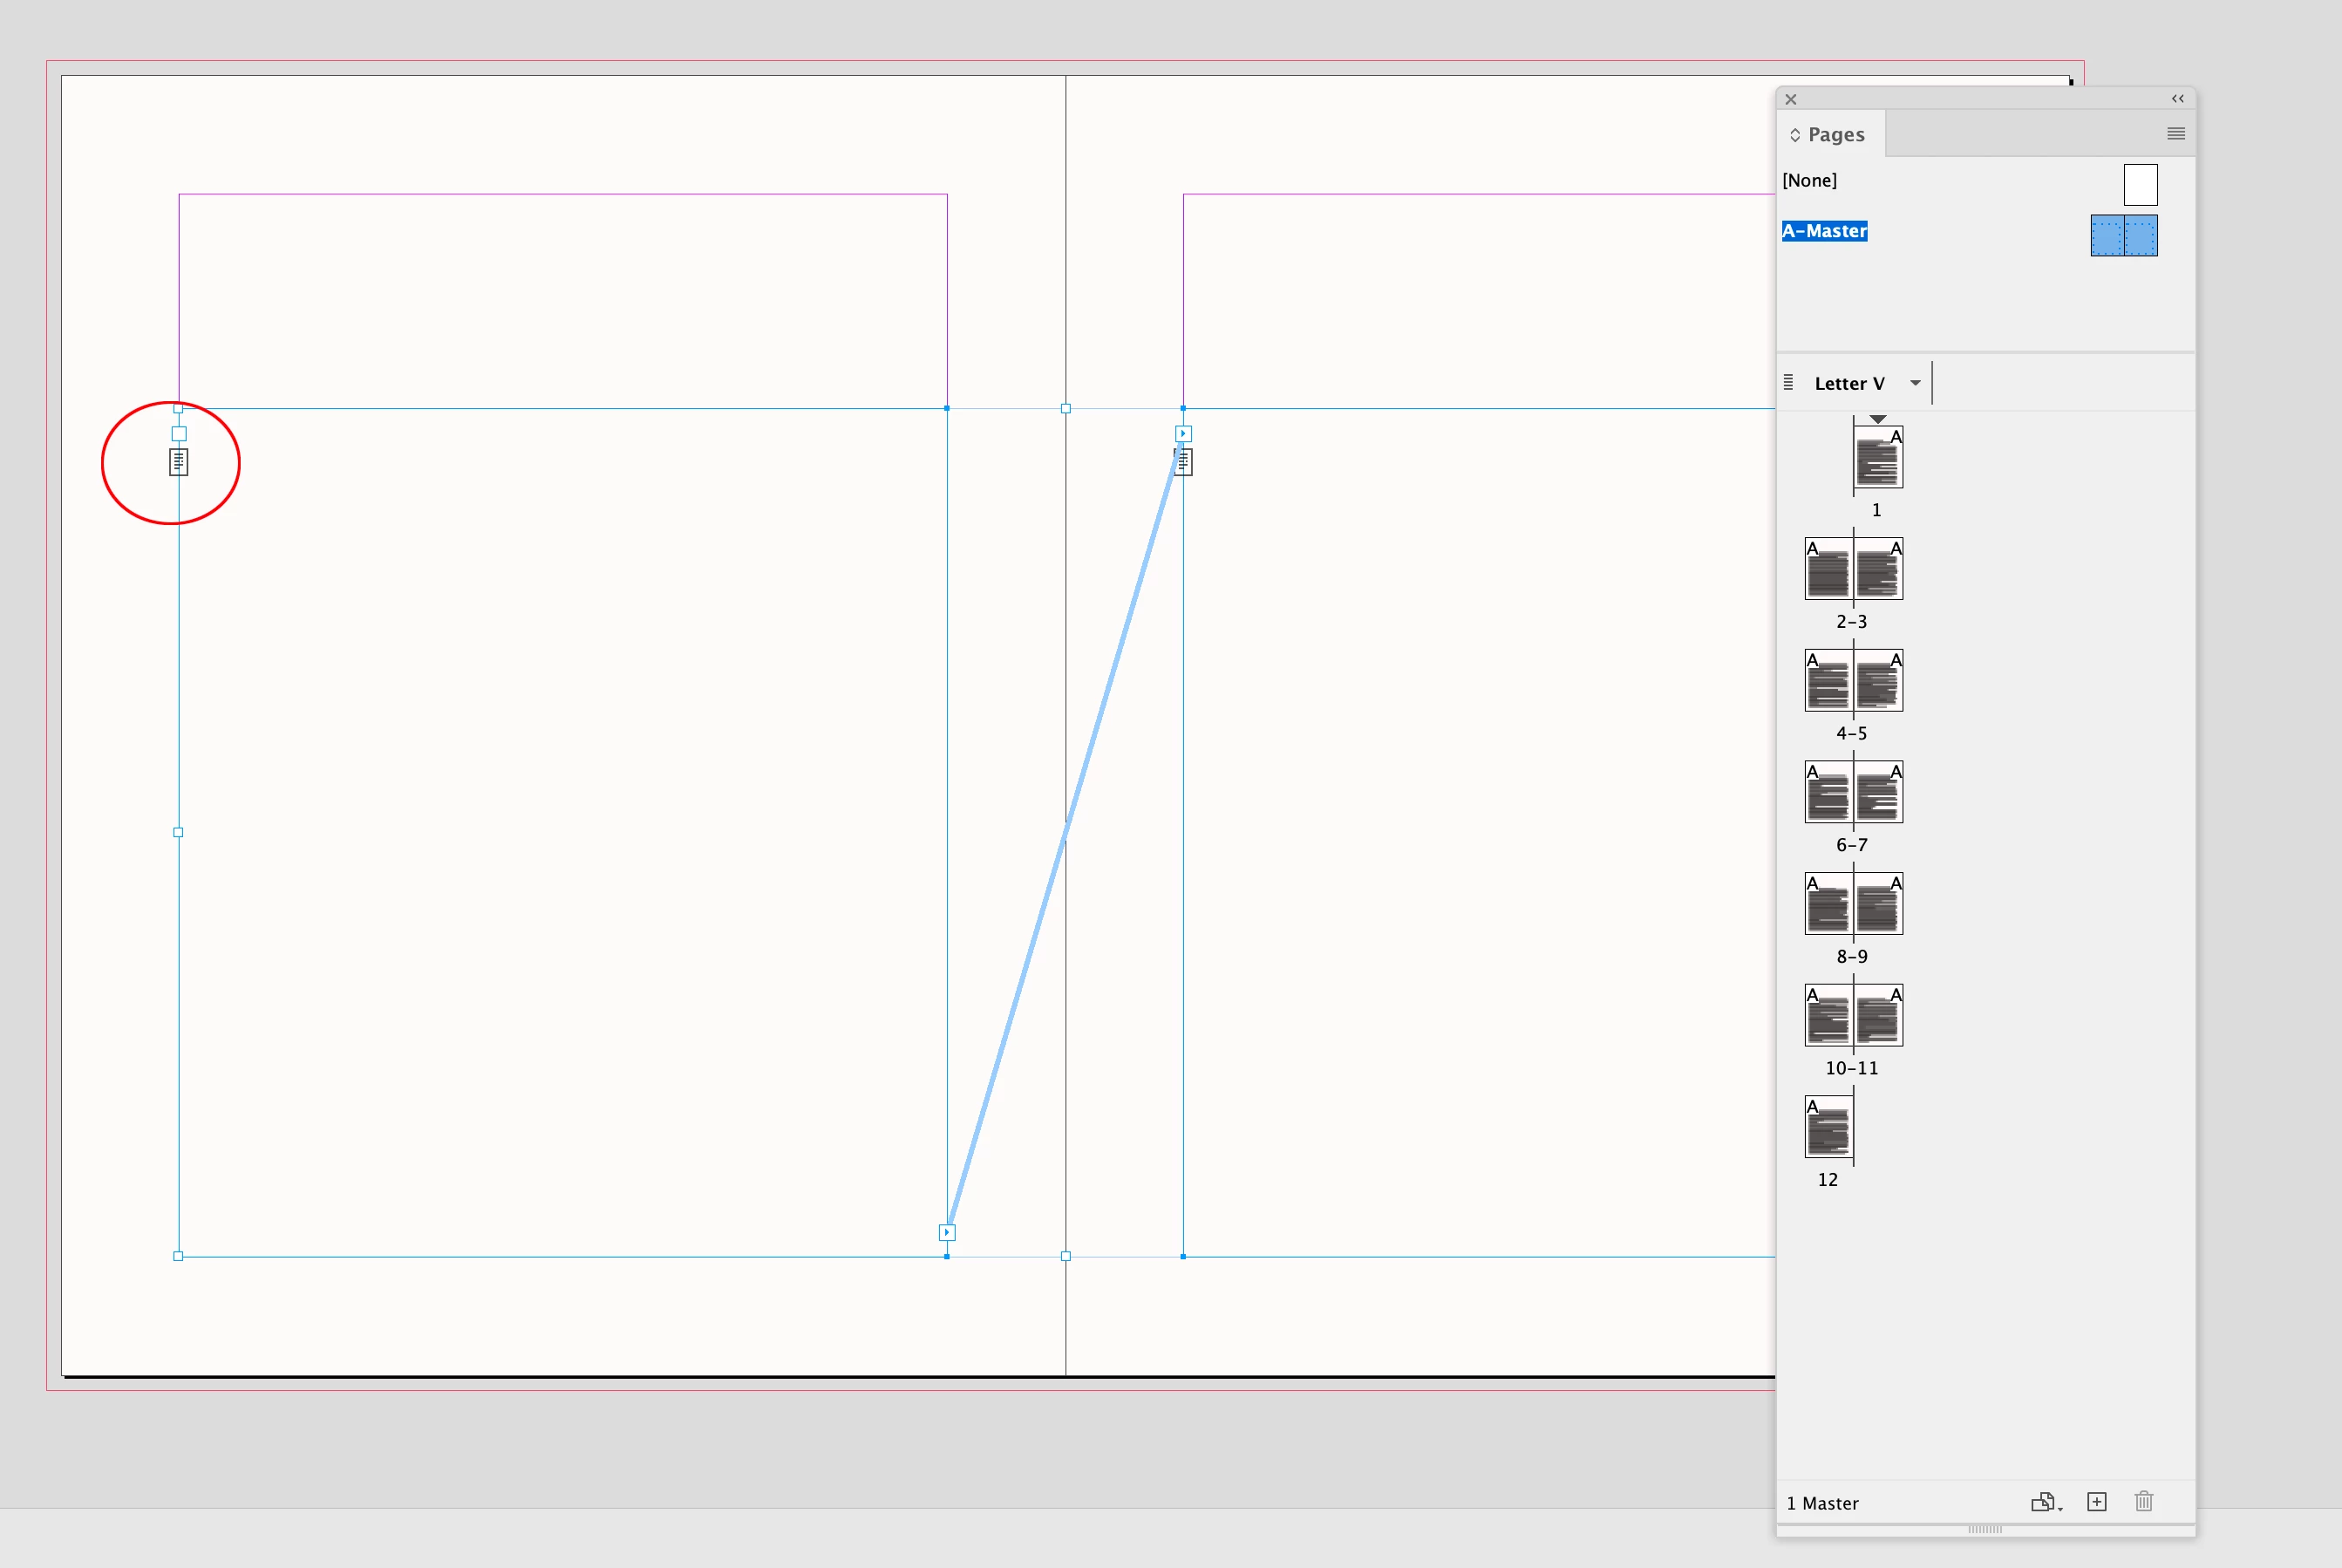Select the Pages tab

(1835, 135)
